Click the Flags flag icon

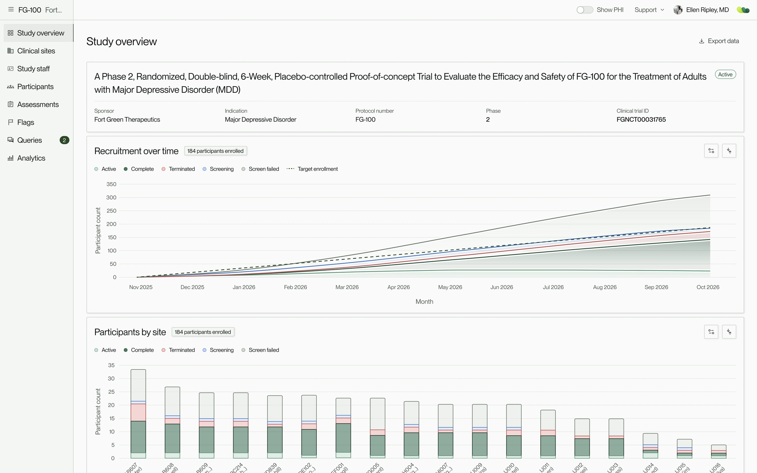coord(11,122)
